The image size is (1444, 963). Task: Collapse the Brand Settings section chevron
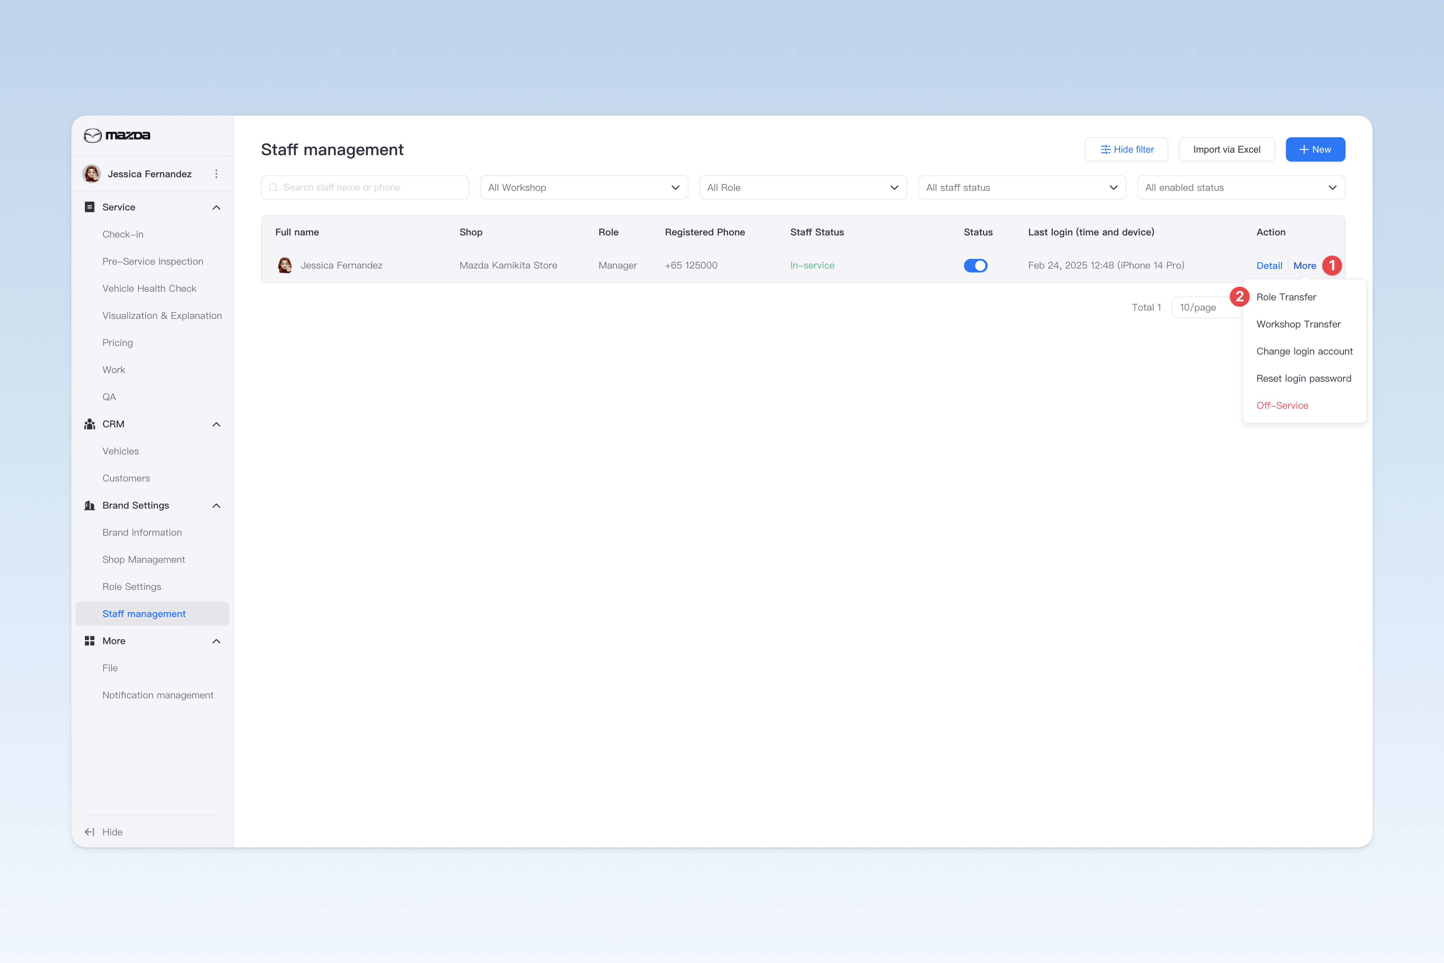point(216,506)
